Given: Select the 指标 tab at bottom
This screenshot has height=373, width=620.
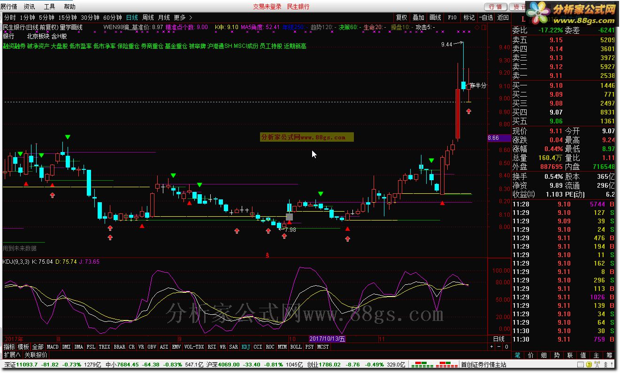Looking at the screenshot, I should pos(9,347).
